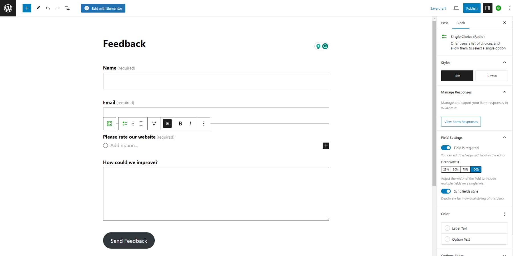
Task: Click the View Form Responses button
Action: pos(461,121)
